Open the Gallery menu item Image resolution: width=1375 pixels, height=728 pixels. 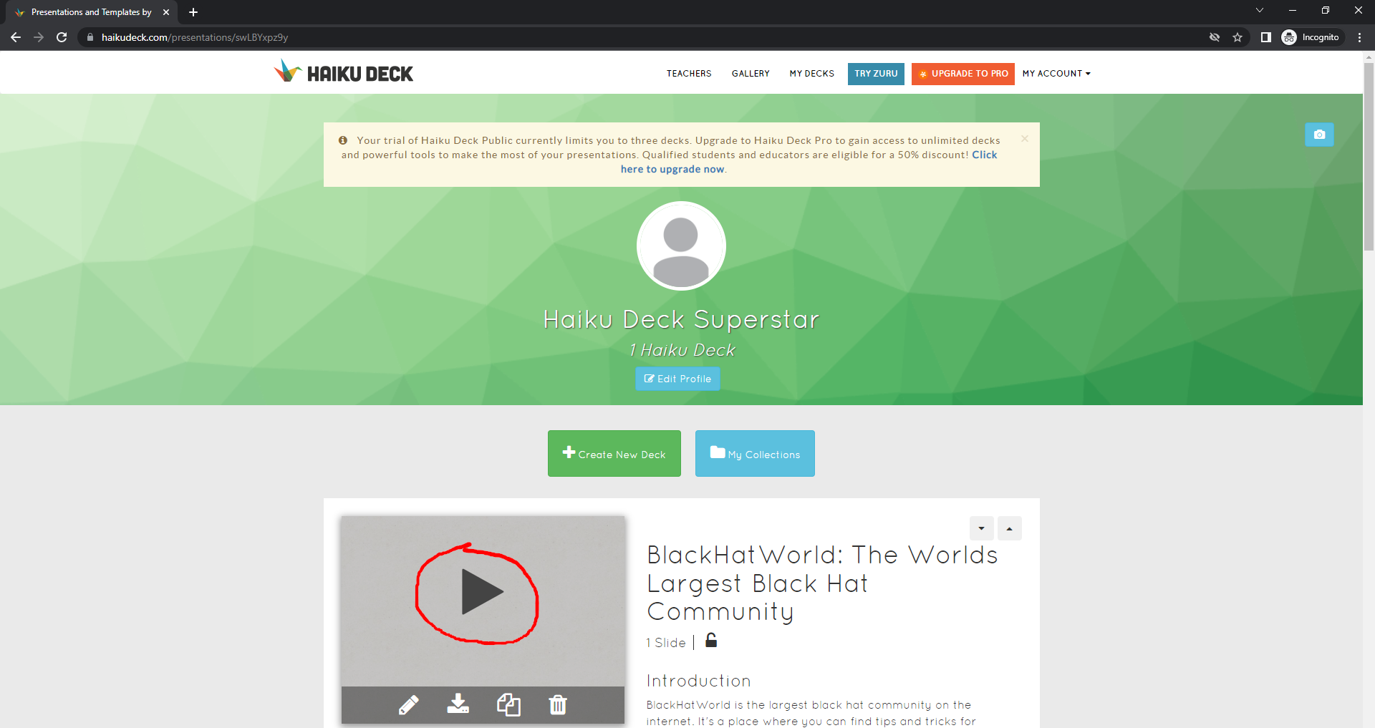[x=751, y=74]
